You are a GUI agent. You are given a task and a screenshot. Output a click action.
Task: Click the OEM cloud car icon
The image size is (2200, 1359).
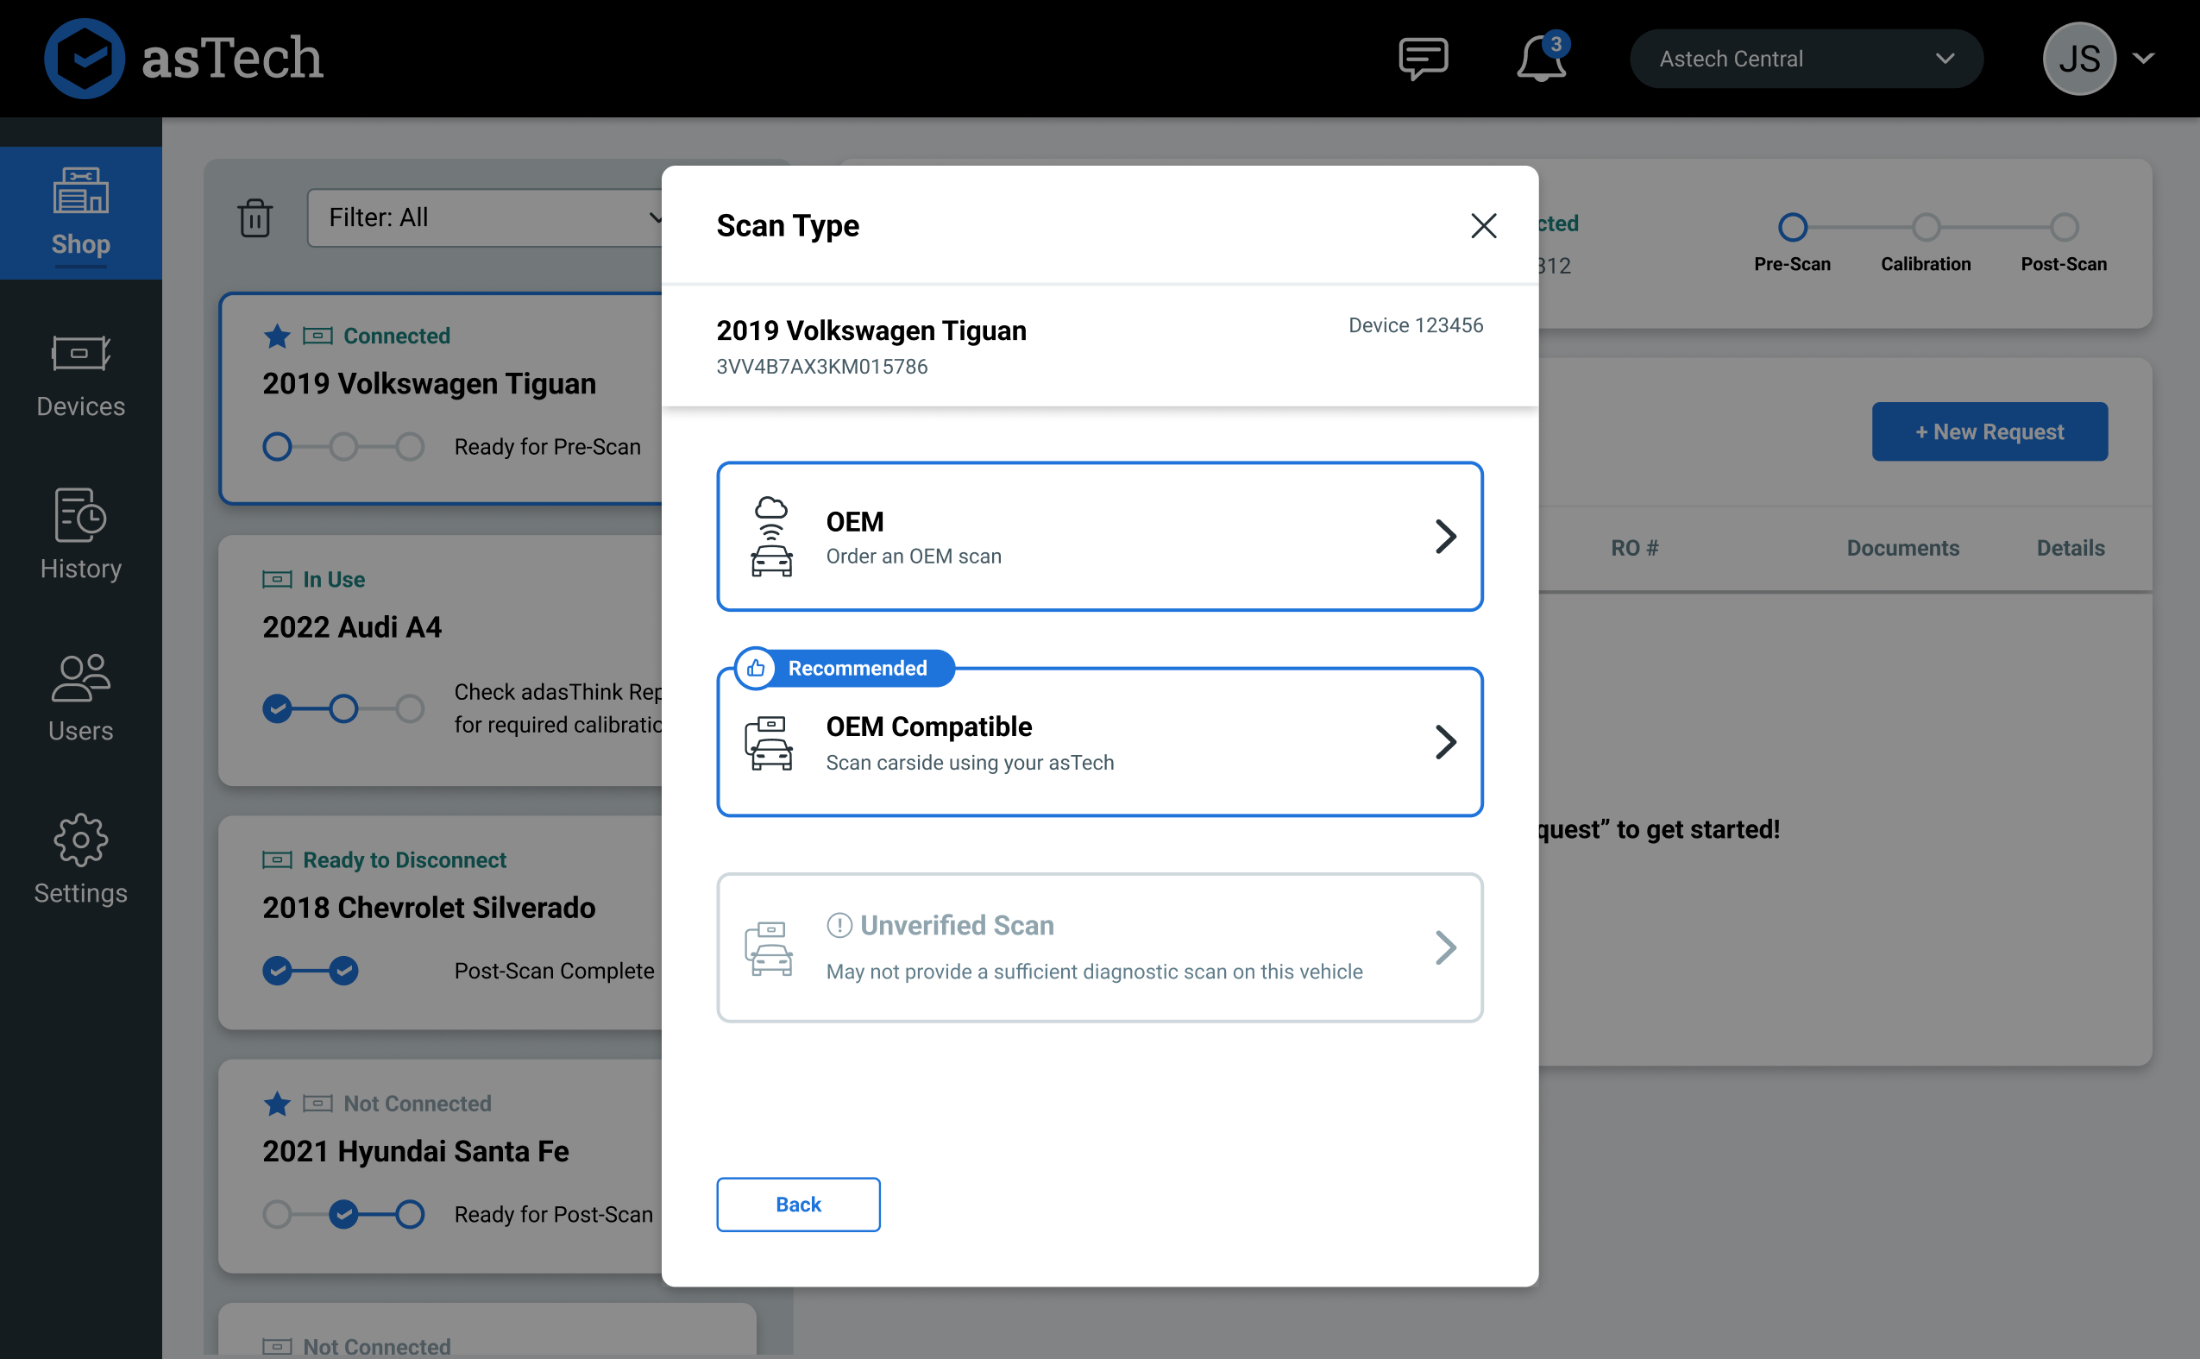[x=771, y=537]
